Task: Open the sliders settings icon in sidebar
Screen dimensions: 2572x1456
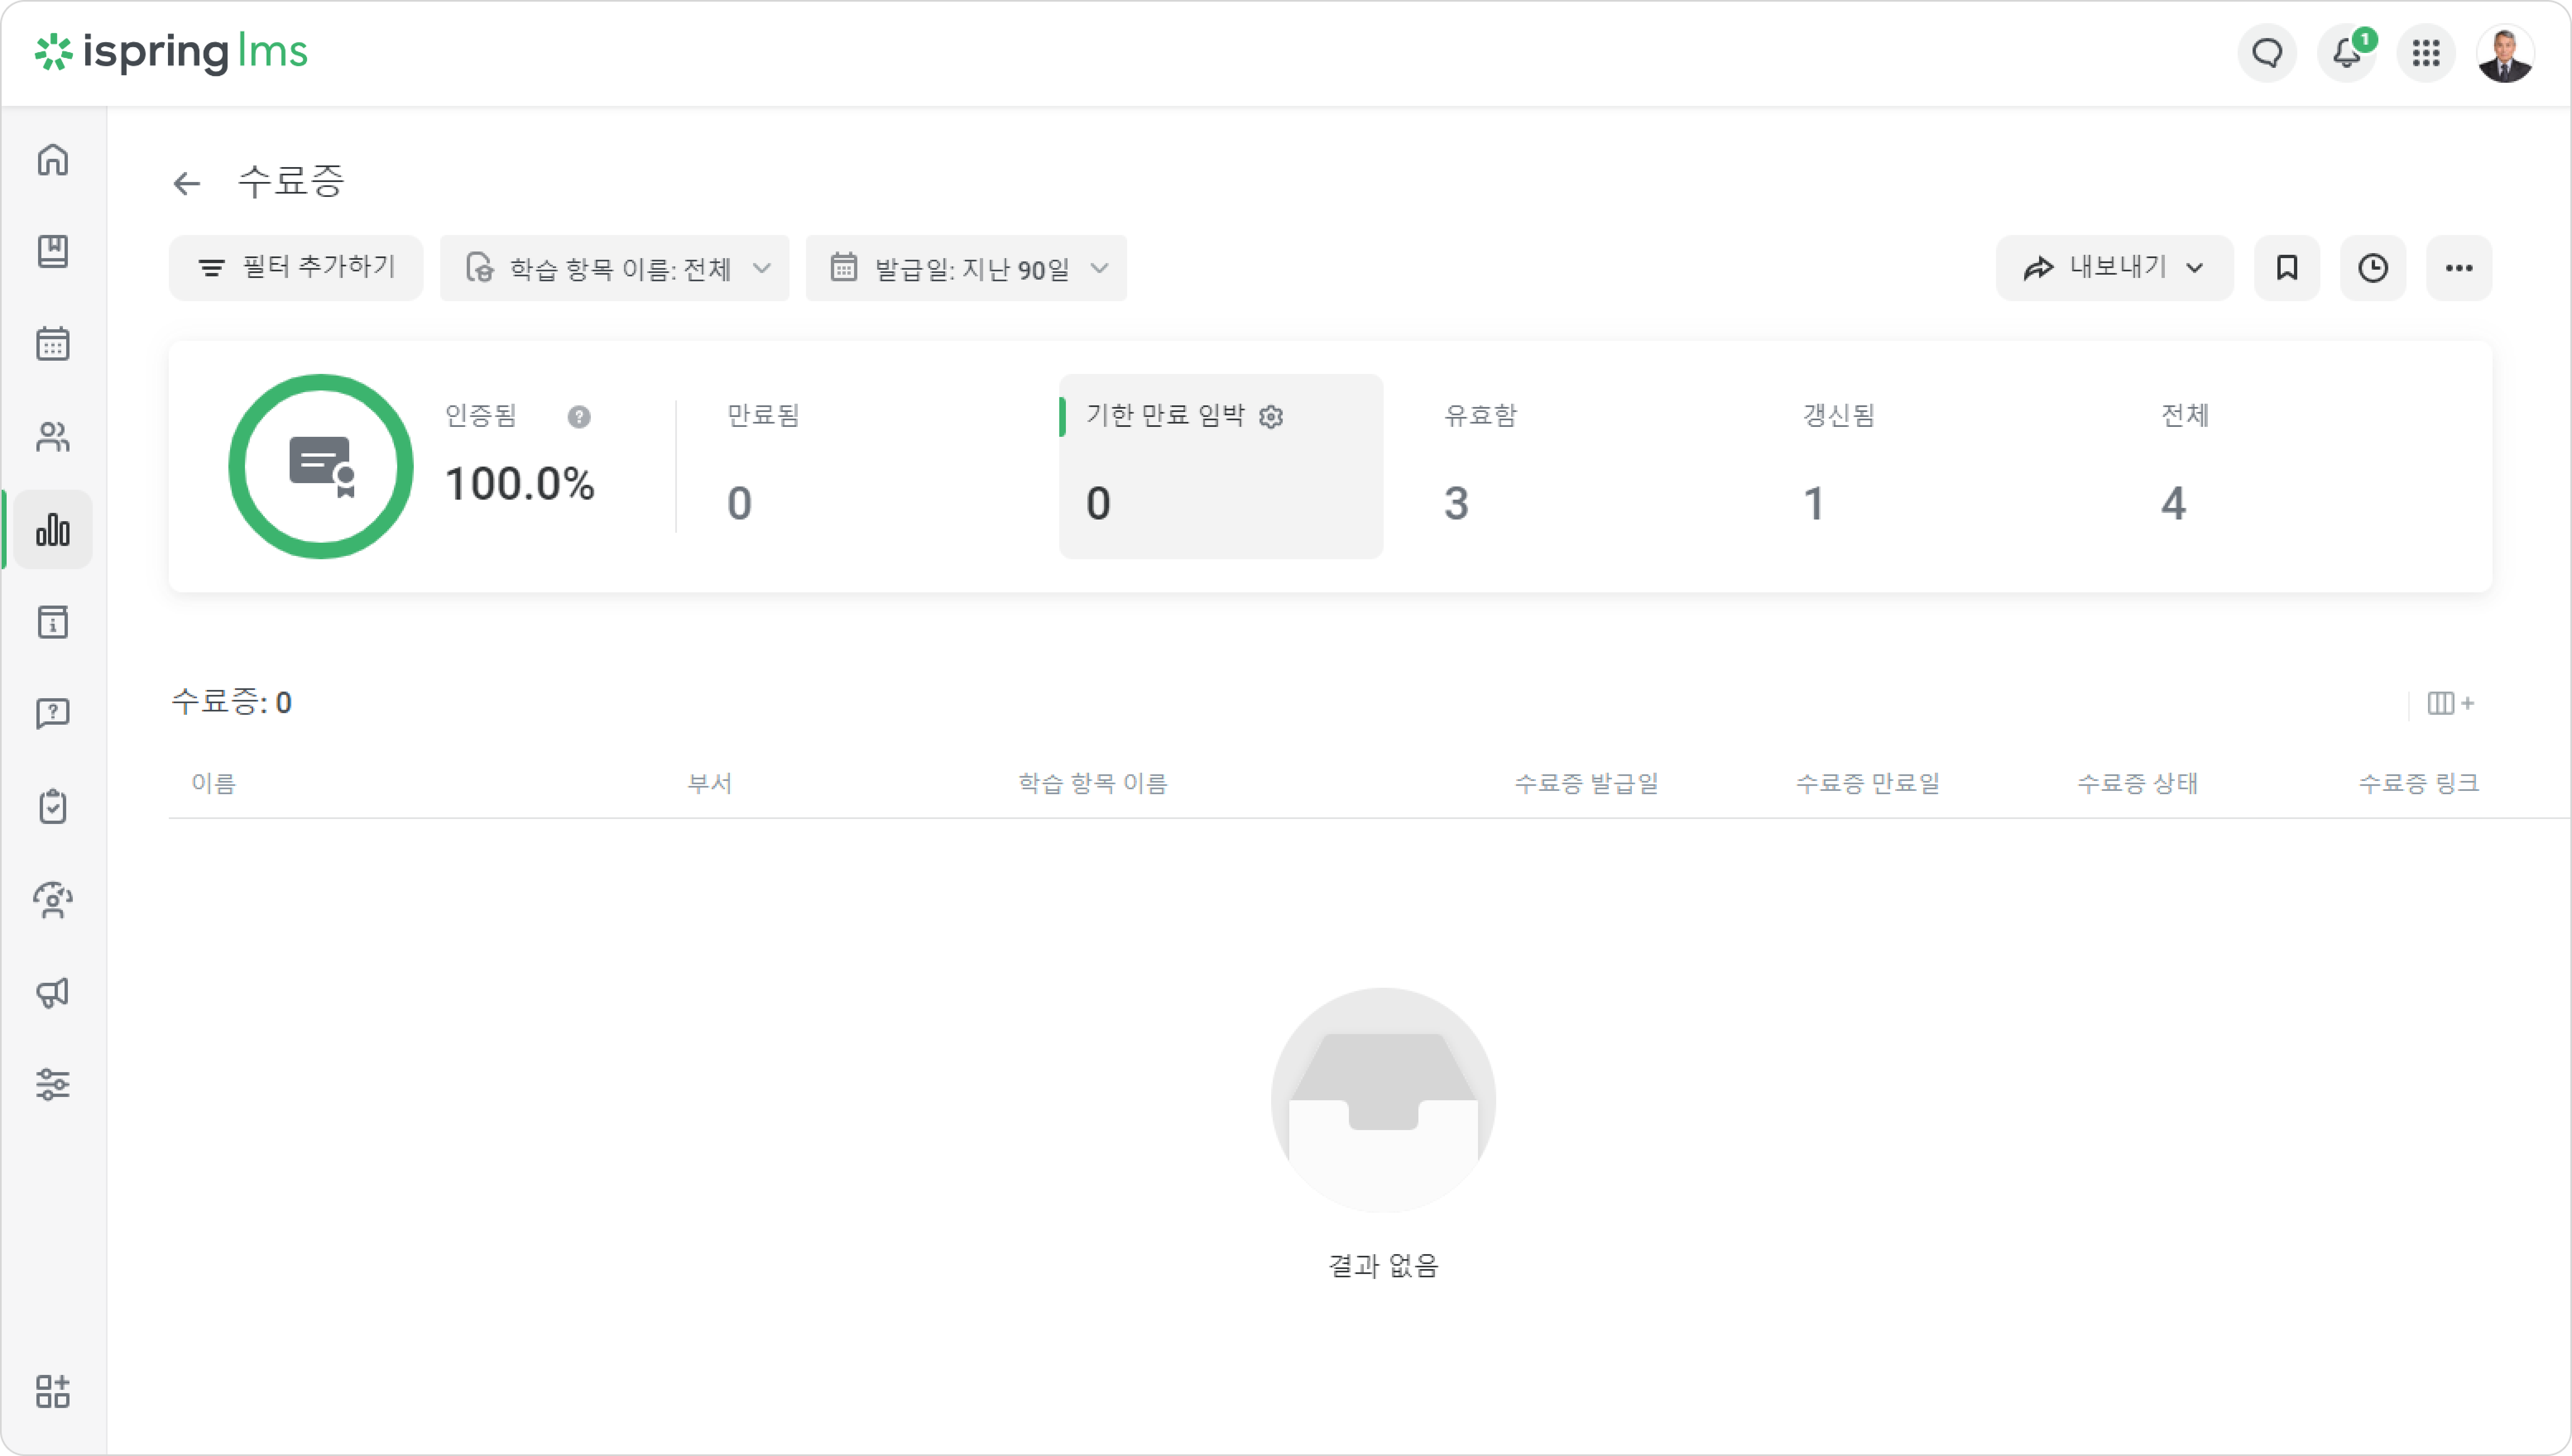Action: click(x=53, y=1085)
